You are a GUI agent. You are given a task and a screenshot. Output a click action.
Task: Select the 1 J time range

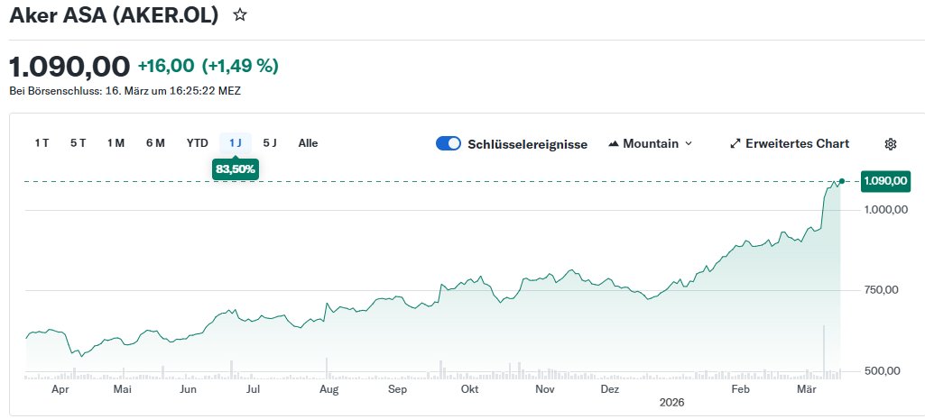pos(236,143)
